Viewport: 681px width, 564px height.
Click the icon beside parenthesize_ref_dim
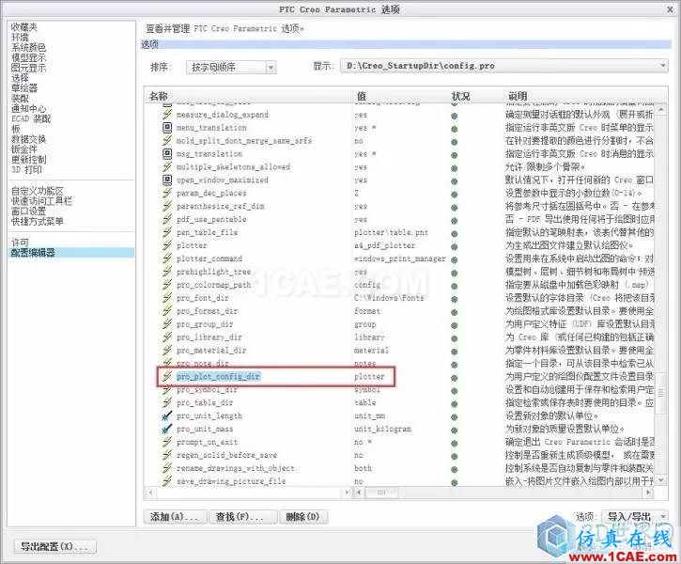coord(167,206)
